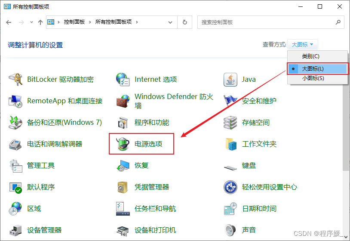350x241 pixels.
Task: Click the search magnifier button
Action: (338, 22)
